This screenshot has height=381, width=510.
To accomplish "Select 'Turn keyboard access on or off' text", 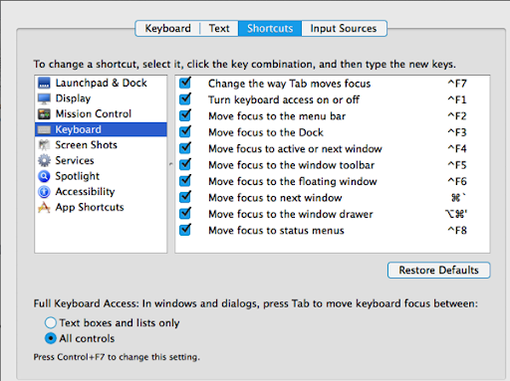I will pos(284,99).
